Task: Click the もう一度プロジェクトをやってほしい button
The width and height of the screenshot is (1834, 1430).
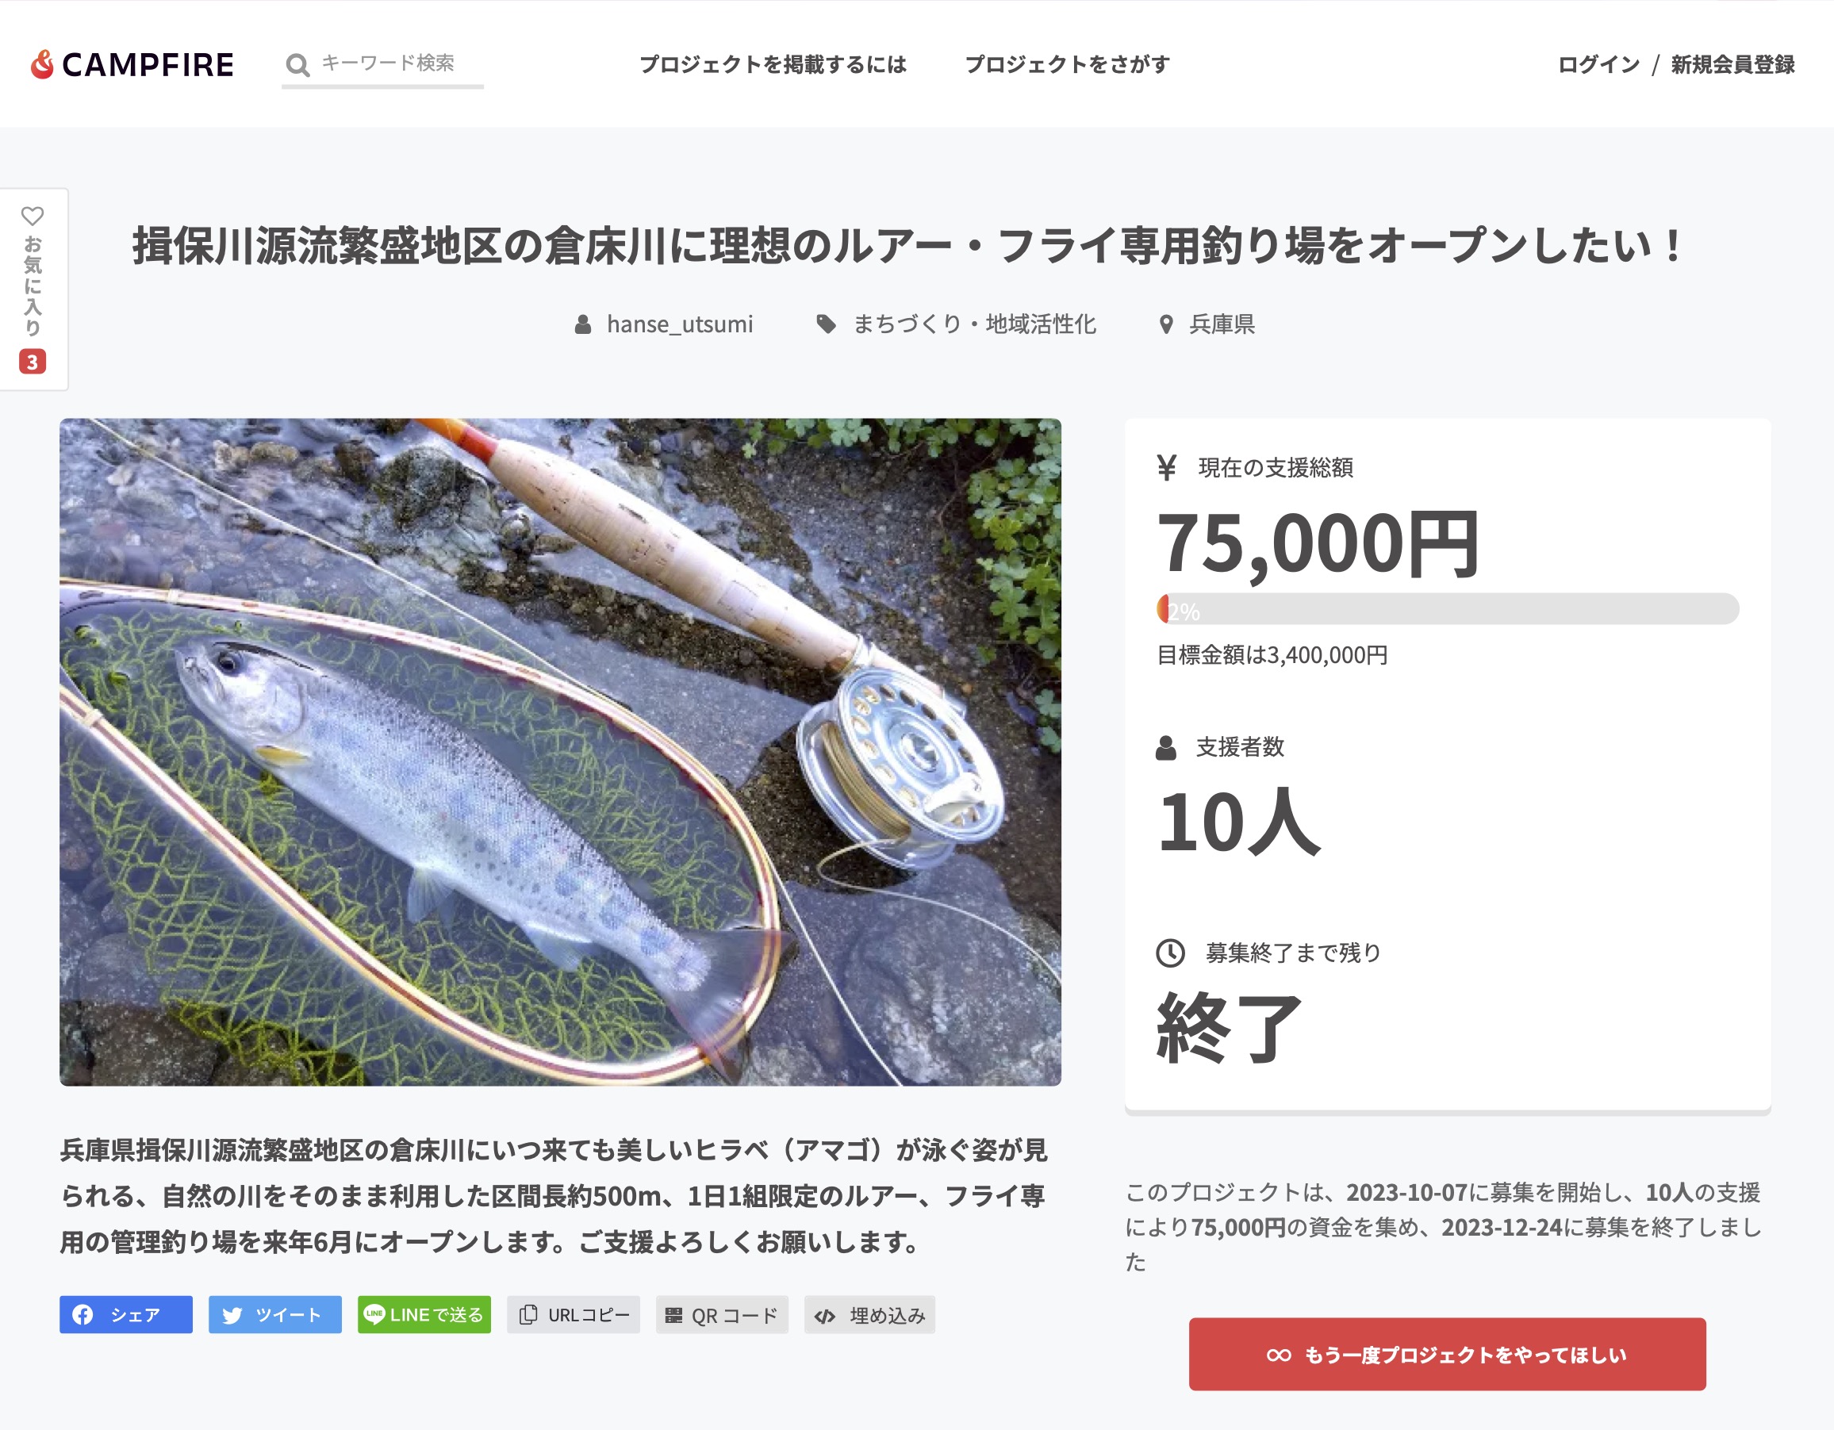Action: (x=1447, y=1354)
